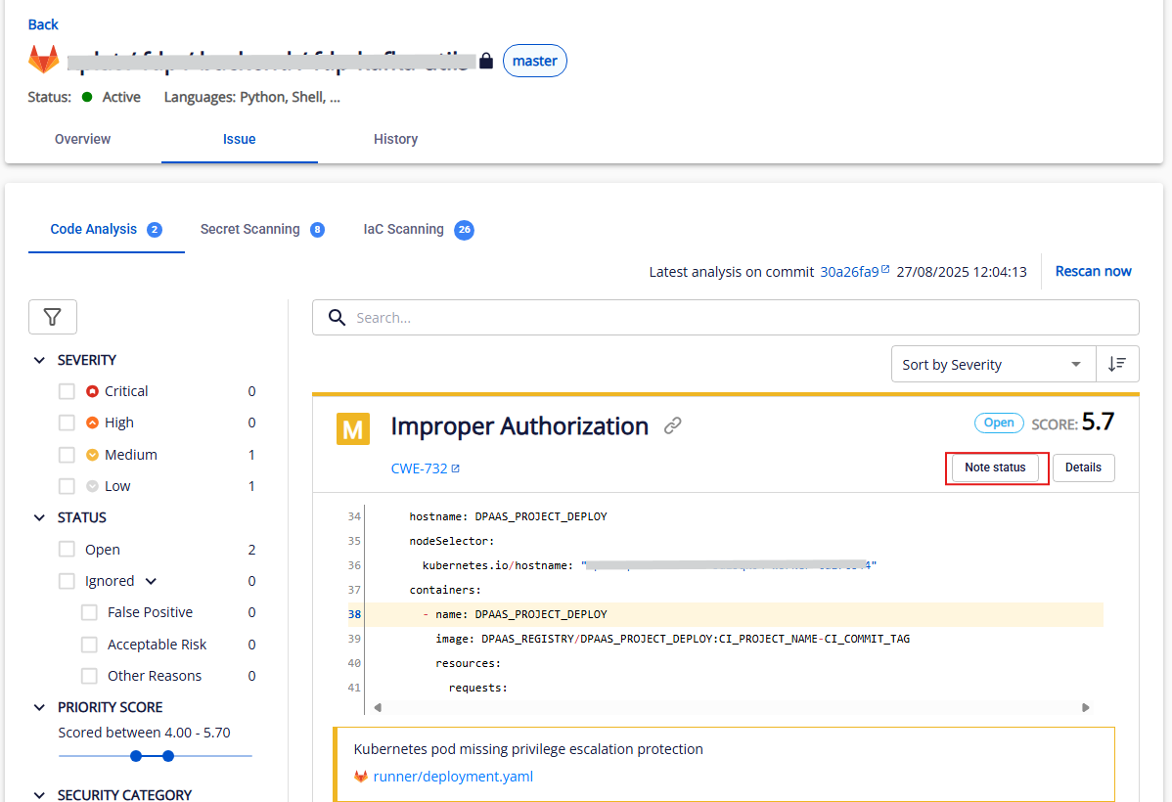Click the left priority score slider handle
The width and height of the screenshot is (1172, 802).
(x=136, y=756)
